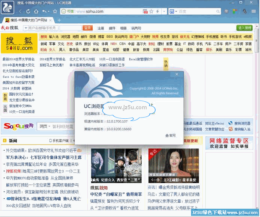The height and width of the screenshot is (217, 260).
Task: Click the police news photo thumbnail
Action: click(x=116, y=166)
